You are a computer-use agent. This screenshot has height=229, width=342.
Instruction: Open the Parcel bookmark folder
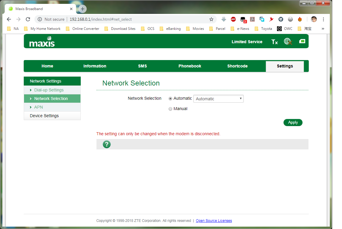pyautogui.click(x=217, y=29)
